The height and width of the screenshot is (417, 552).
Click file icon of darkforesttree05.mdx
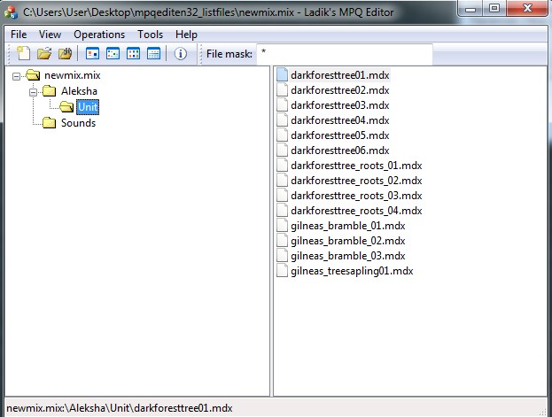(x=282, y=135)
